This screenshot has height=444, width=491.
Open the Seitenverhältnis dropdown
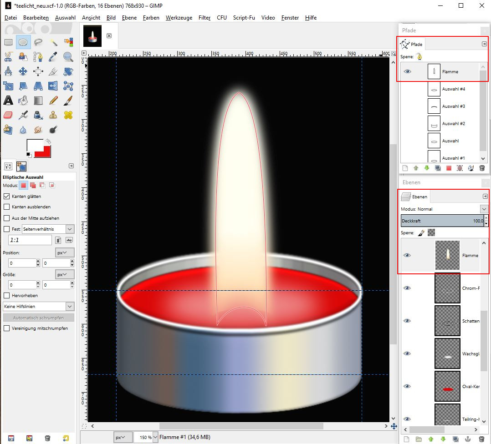(x=70, y=229)
